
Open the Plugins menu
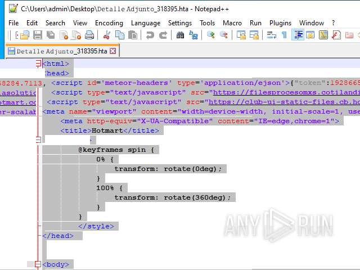pyautogui.click(x=280, y=23)
